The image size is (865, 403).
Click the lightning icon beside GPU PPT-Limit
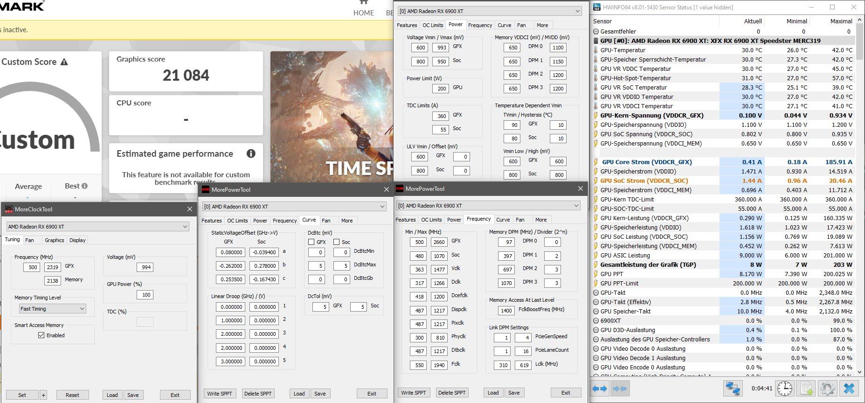(x=595, y=283)
